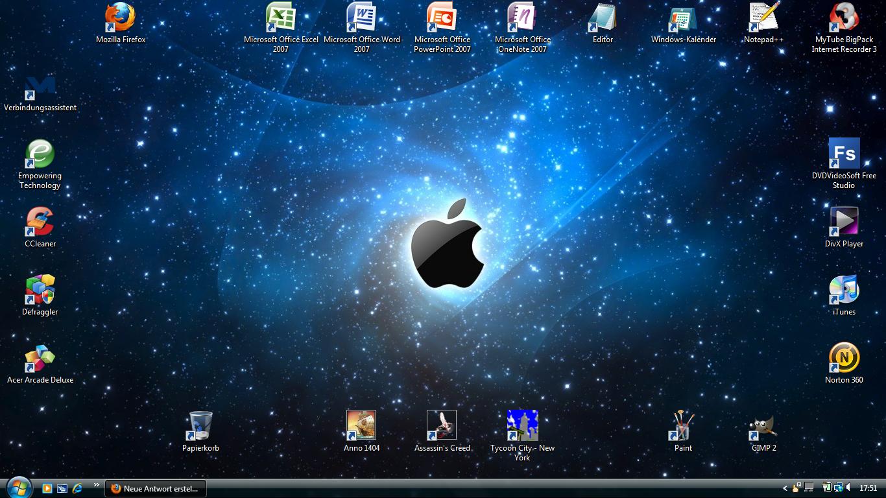Image resolution: width=886 pixels, height=498 pixels.
Task: Select the CCleaner desktop icon
Action: tap(40, 227)
